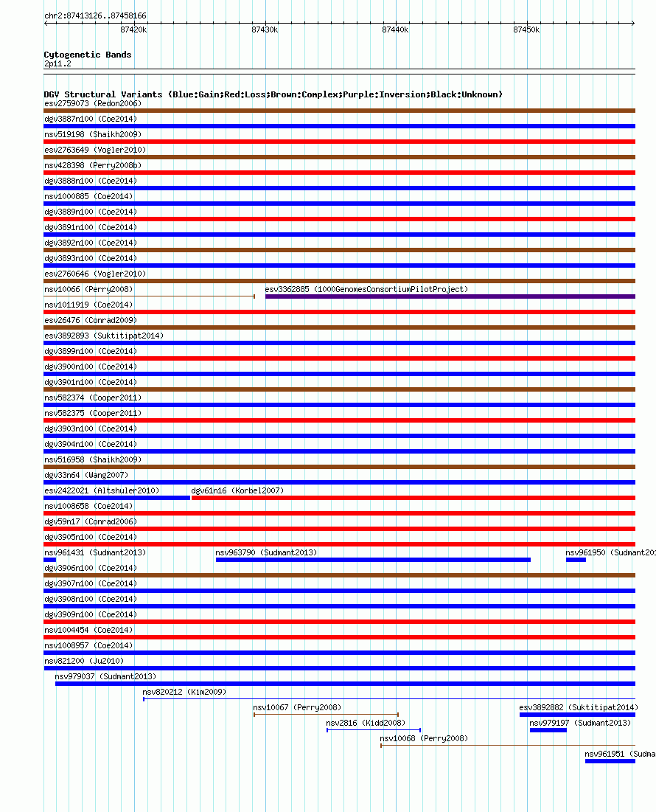Click the short blue nsv961431 bar

49,560
